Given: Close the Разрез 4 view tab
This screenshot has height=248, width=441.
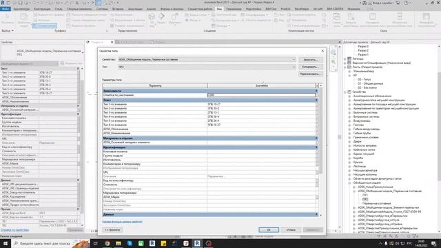Looking at the screenshot, I should click(x=112, y=42).
